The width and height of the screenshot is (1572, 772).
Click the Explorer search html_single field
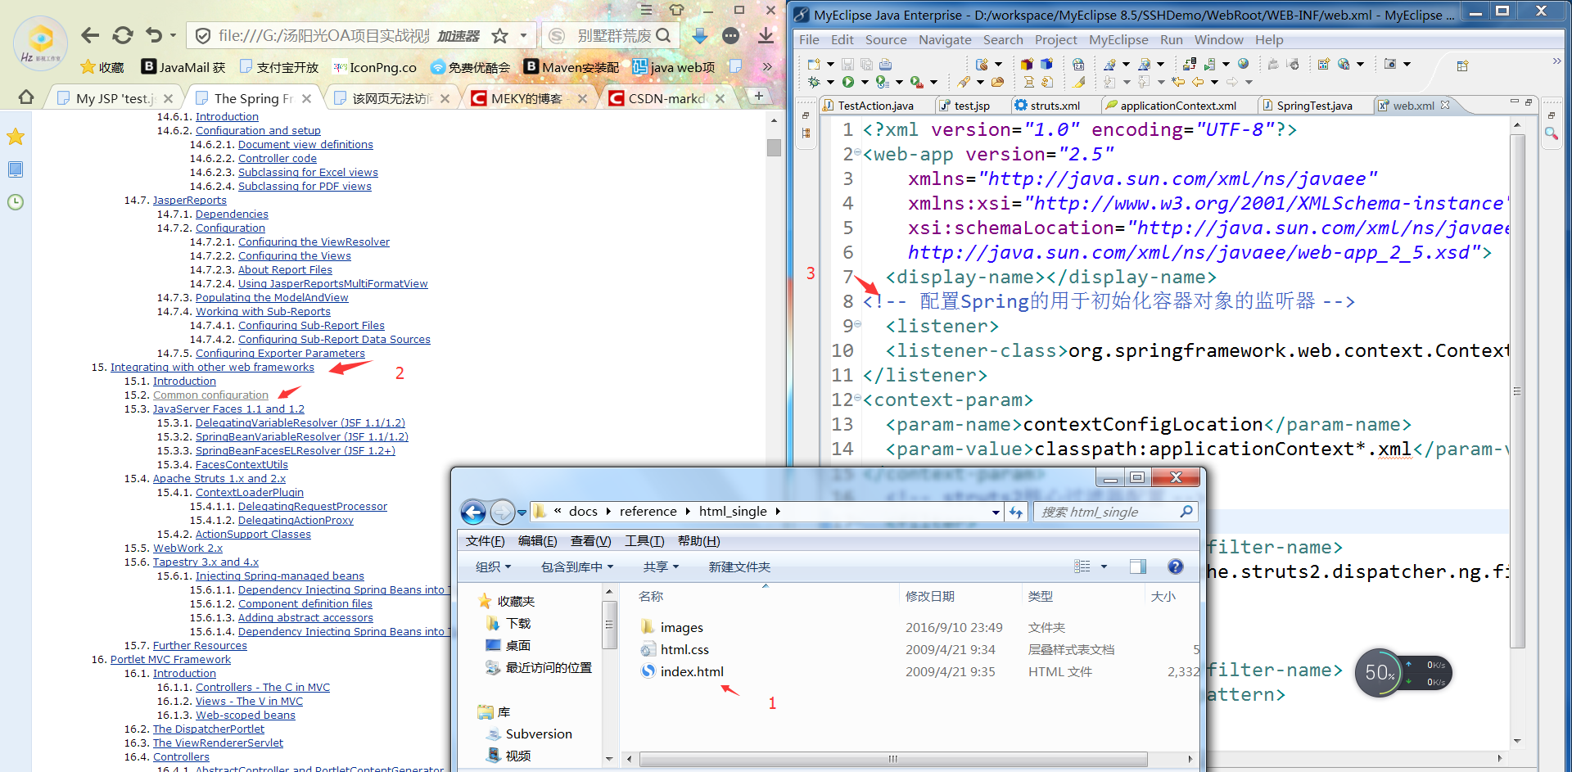click(x=1116, y=512)
